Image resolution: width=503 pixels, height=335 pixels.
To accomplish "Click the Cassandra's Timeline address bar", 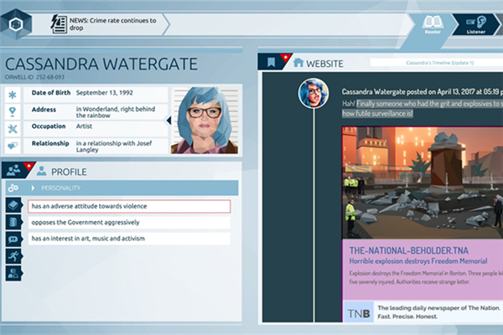I will (x=436, y=63).
